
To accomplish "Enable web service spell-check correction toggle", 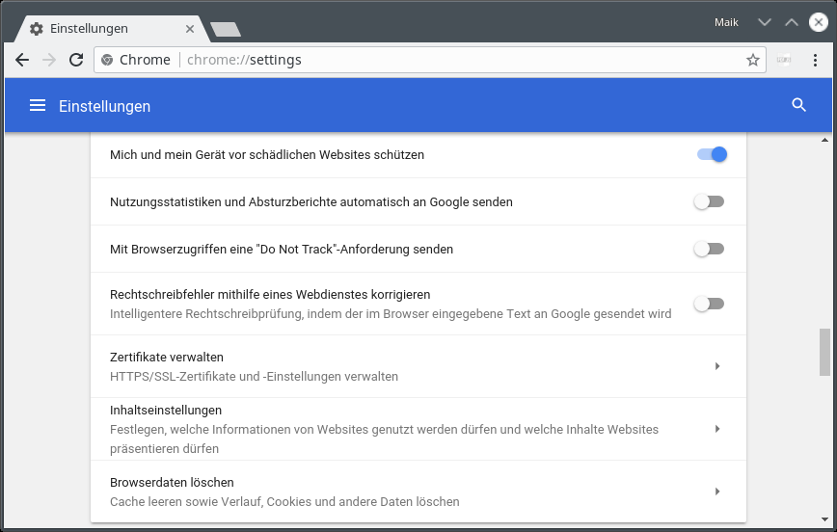I will point(709,304).
